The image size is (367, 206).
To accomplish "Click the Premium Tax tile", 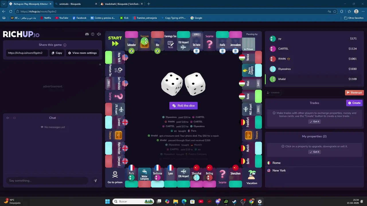I will (x=115, y=70).
